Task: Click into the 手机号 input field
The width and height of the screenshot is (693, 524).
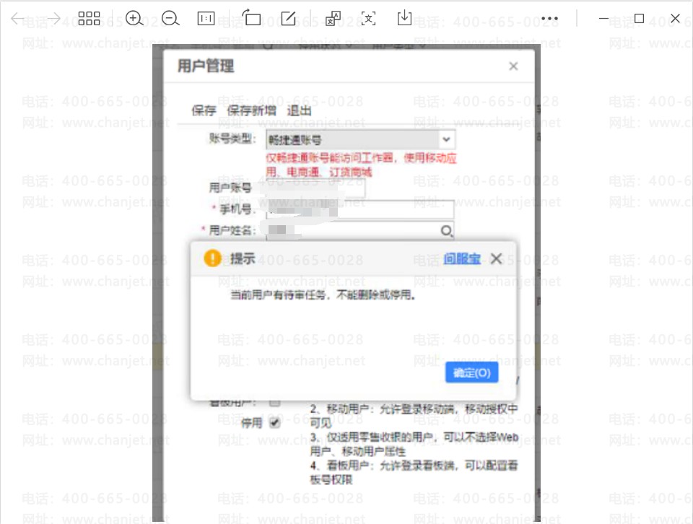Action: [360, 209]
